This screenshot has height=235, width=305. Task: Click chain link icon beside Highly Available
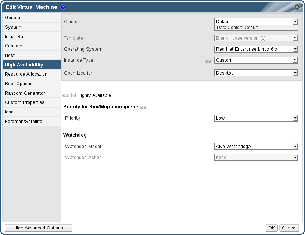(66, 95)
